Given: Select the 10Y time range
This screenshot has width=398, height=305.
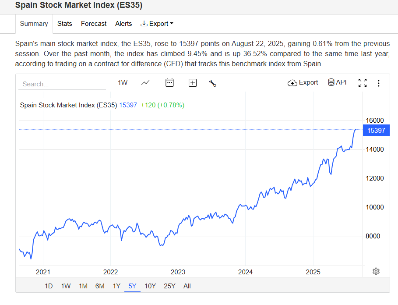Looking at the screenshot, I should pyautogui.click(x=150, y=286).
